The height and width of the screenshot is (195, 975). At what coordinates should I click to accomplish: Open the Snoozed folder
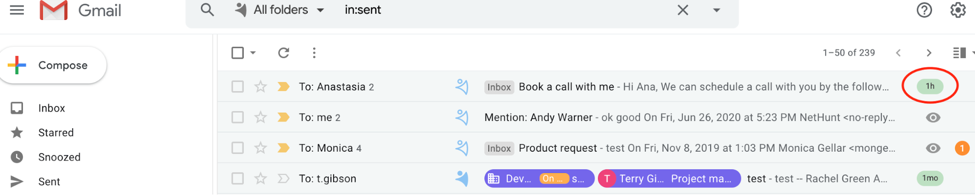(x=59, y=157)
